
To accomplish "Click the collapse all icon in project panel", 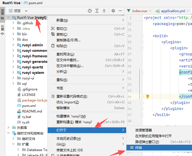I will (x=104, y=11).
